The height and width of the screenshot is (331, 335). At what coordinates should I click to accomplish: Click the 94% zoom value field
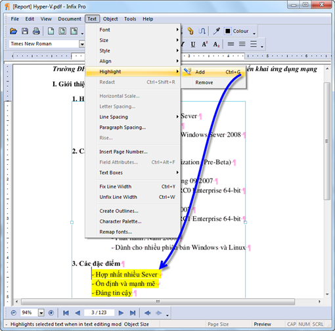(30, 313)
